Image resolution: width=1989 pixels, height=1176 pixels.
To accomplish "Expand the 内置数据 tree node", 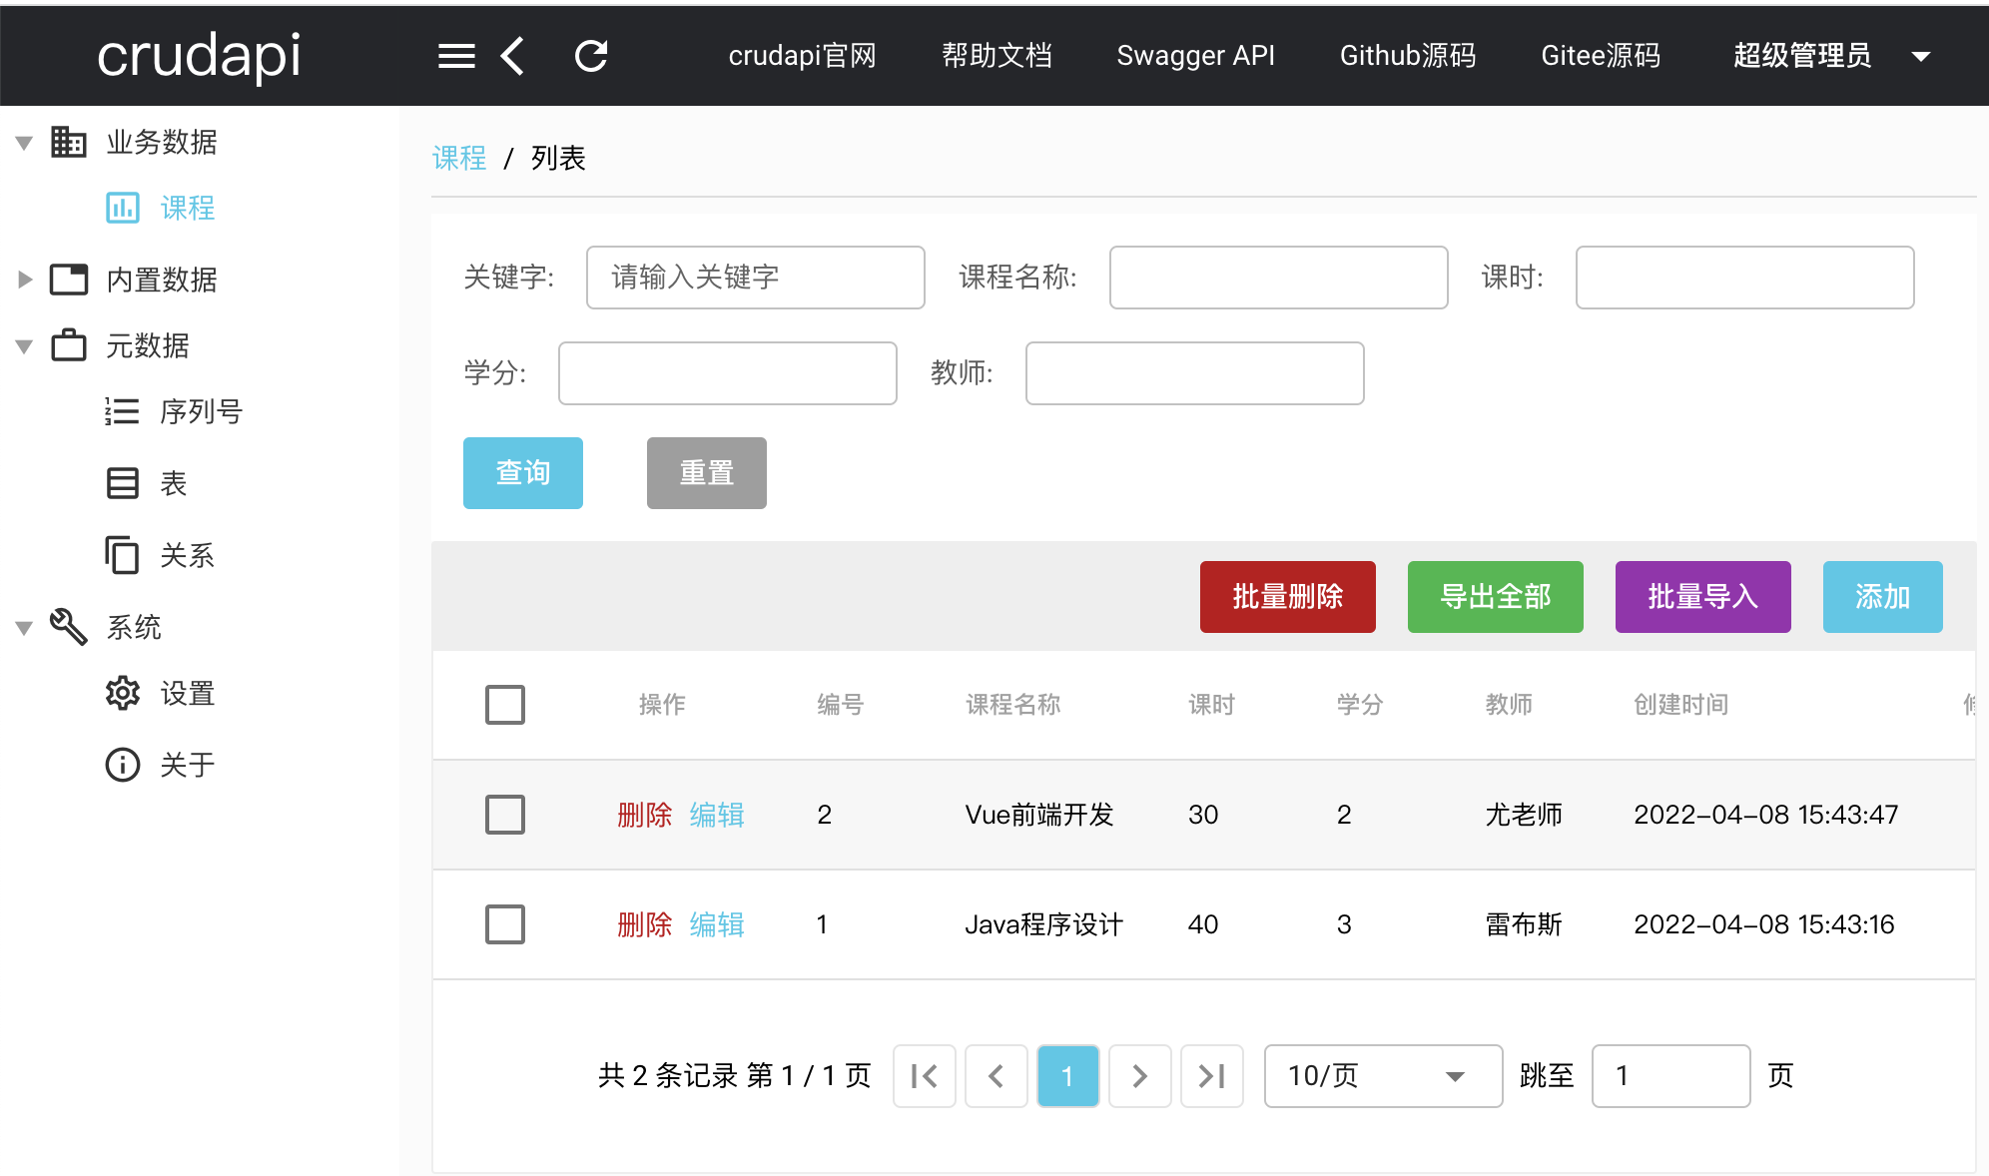I will pos(26,280).
